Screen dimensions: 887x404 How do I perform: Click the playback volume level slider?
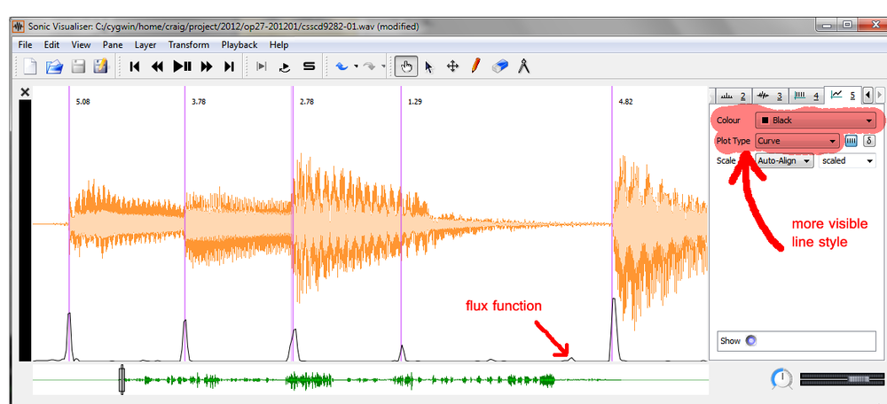click(836, 379)
